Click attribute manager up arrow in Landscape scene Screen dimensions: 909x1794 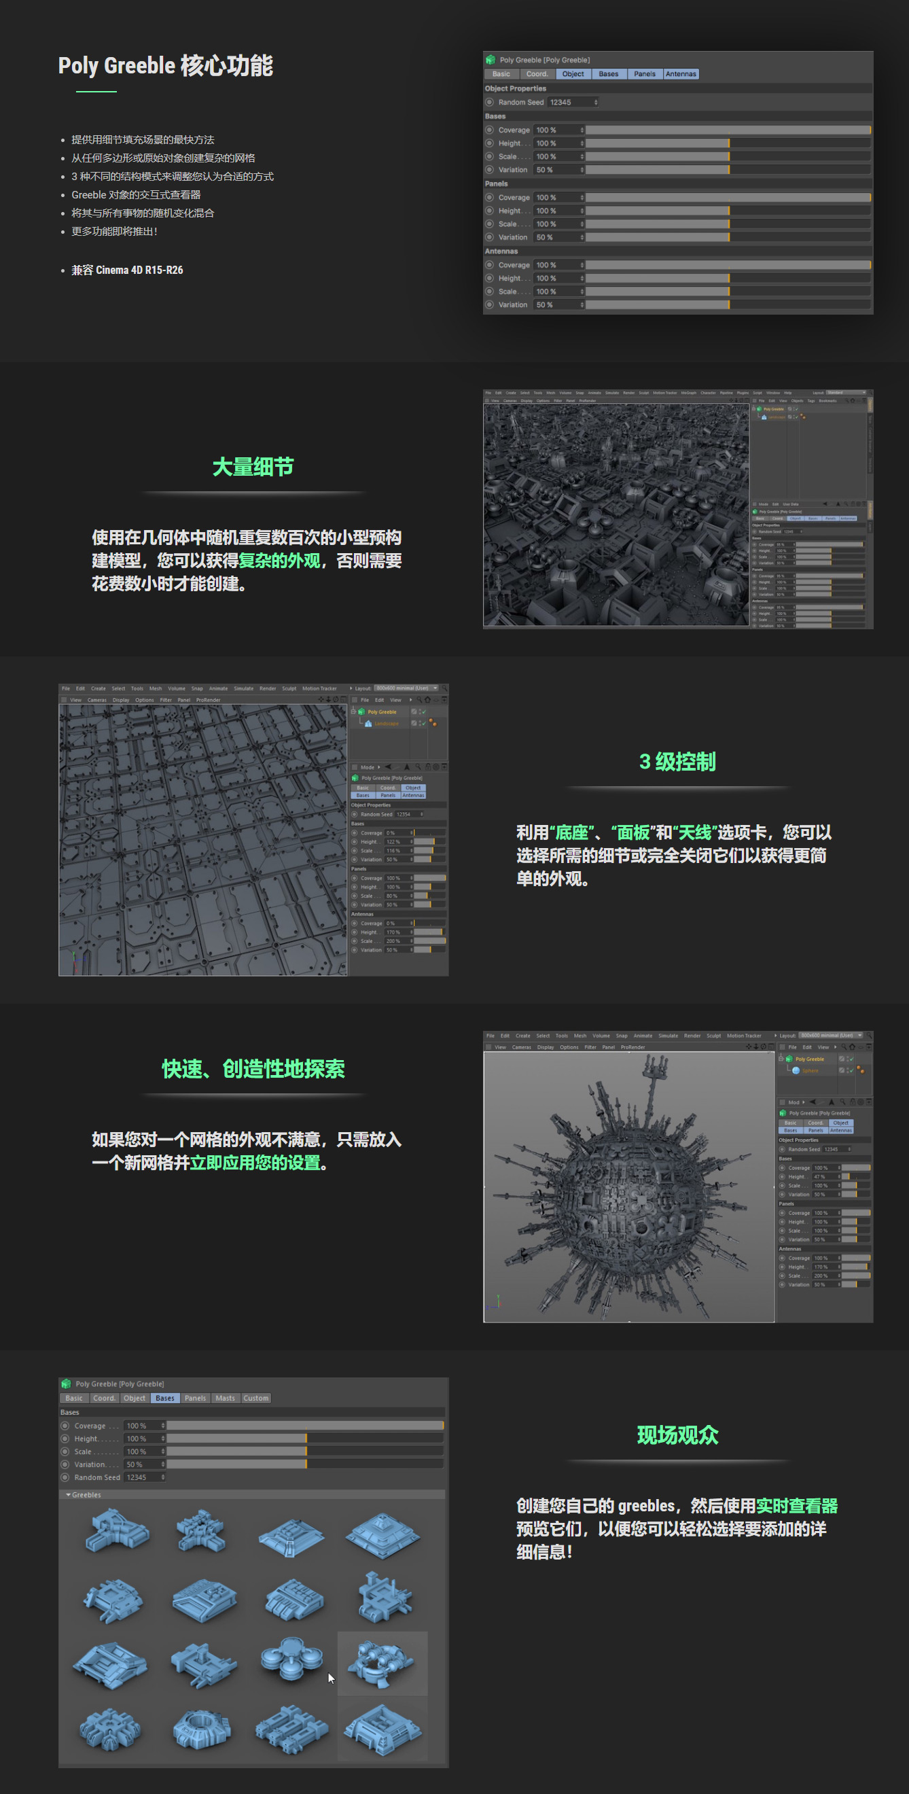[x=407, y=767]
